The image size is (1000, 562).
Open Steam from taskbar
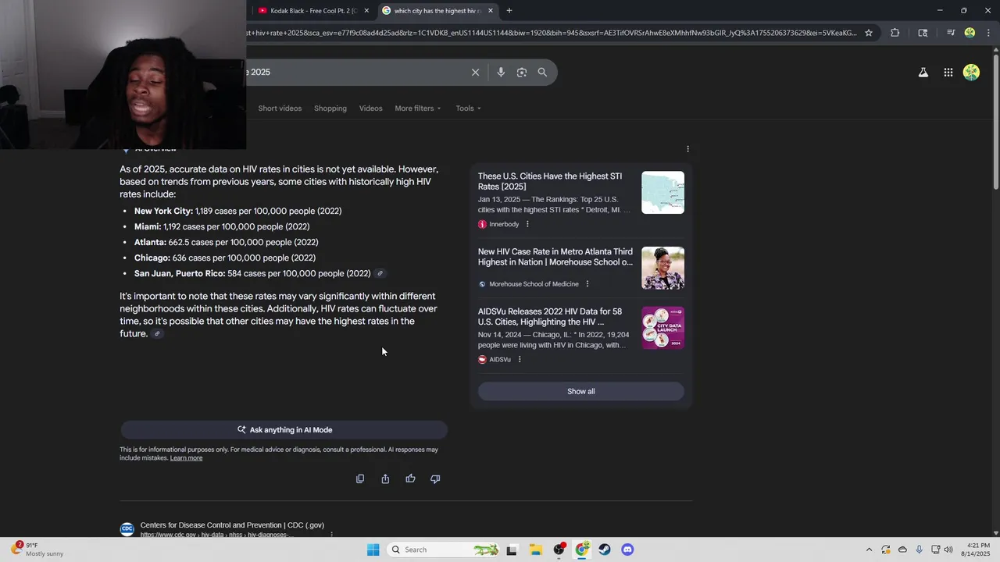click(x=605, y=550)
